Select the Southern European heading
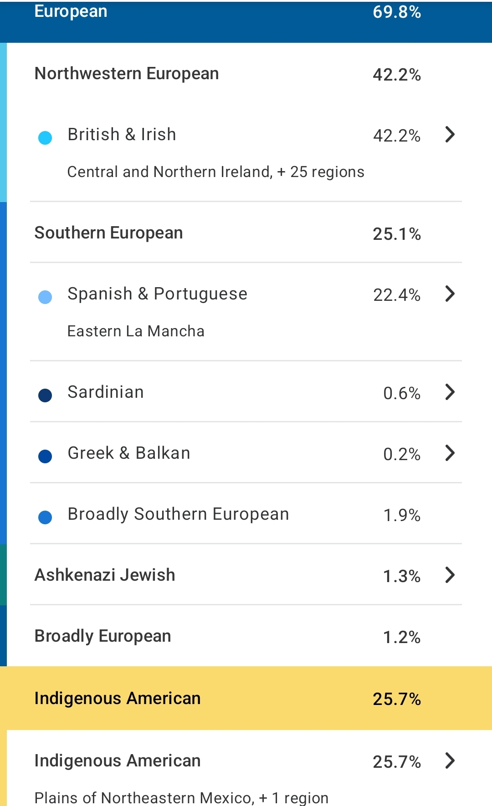Image resolution: width=492 pixels, height=806 pixels. coord(108,233)
